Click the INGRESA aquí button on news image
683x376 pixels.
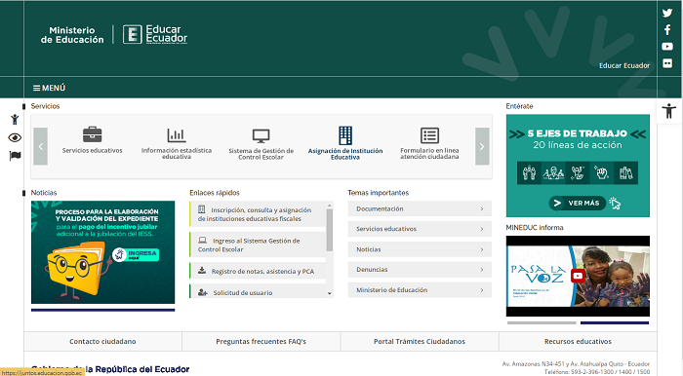click(x=135, y=254)
